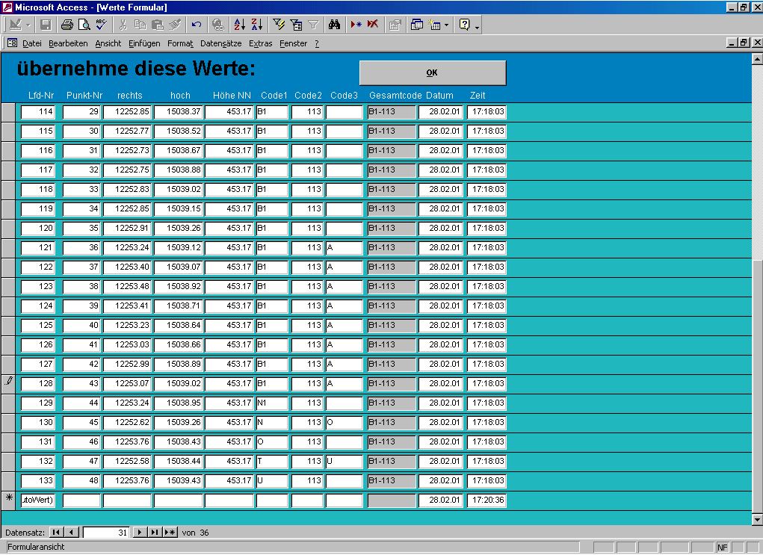
Task: Click the Datensatz record number field
Action: [x=105, y=533]
